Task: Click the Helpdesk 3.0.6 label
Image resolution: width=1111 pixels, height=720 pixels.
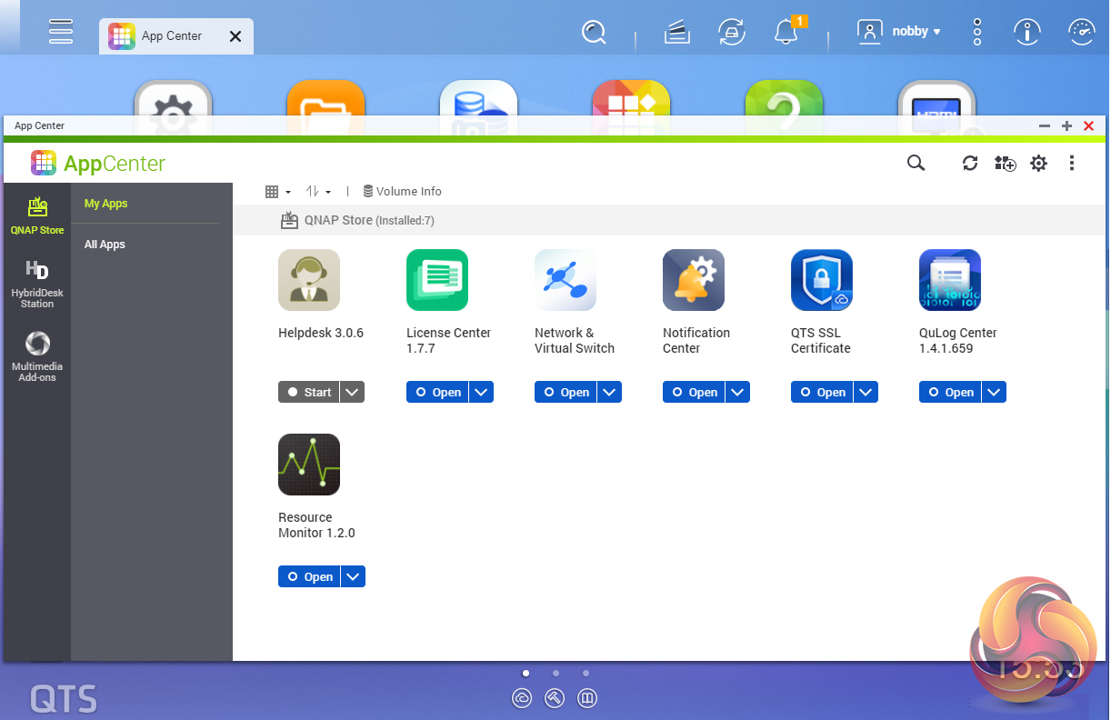Action: tap(321, 333)
